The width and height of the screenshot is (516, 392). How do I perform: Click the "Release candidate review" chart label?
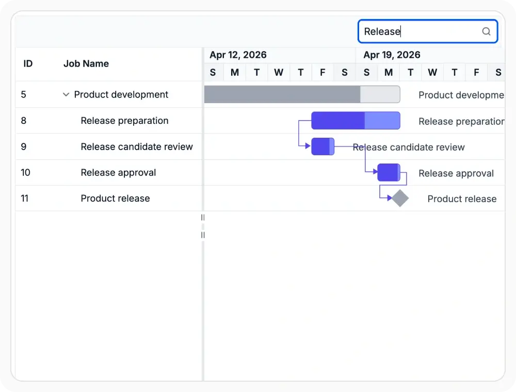(x=409, y=148)
